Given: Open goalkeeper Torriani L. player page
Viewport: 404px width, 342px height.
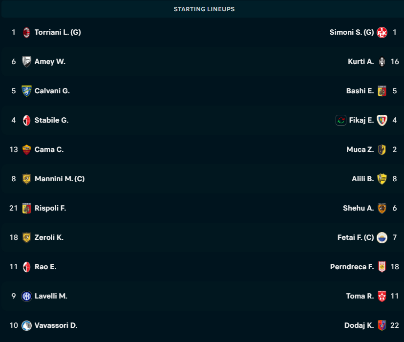Looking at the screenshot, I should click(58, 32).
